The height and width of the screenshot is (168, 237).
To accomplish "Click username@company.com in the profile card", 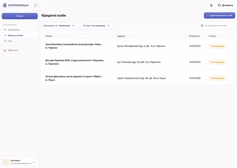I will 21,163.
